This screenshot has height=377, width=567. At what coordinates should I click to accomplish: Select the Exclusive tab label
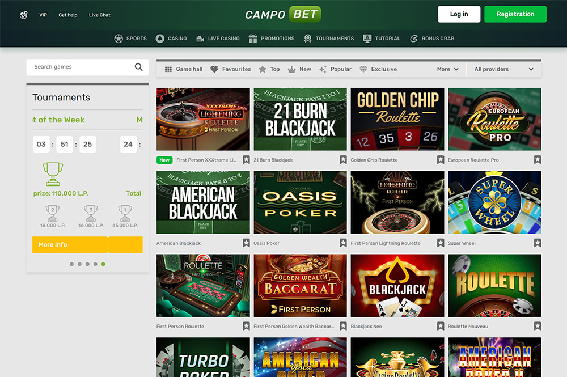(384, 69)
